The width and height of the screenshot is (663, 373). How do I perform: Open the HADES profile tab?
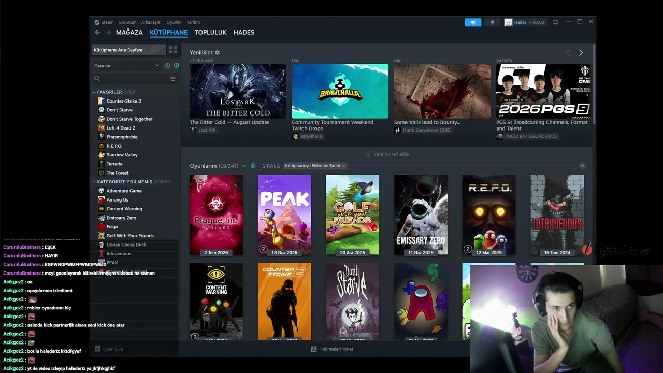[x=243, y=32]
